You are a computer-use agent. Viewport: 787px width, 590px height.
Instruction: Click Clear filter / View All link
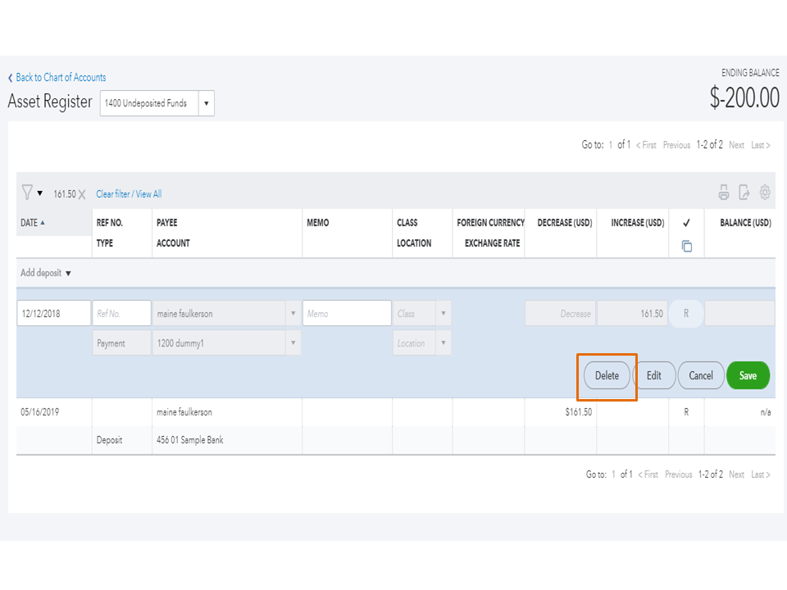click(129, 194)
